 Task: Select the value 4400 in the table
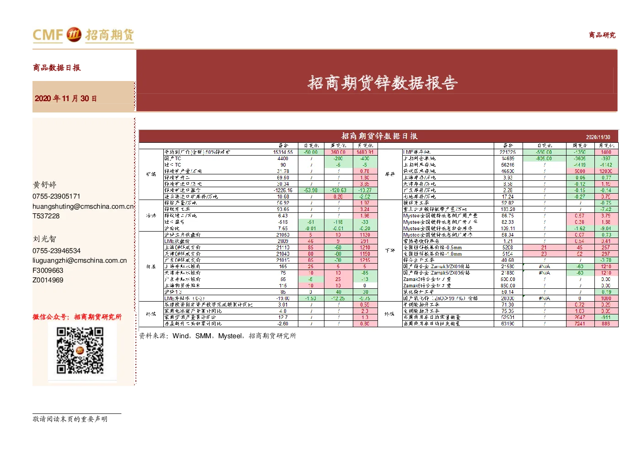pyautogui.click(x=283, y=158)
